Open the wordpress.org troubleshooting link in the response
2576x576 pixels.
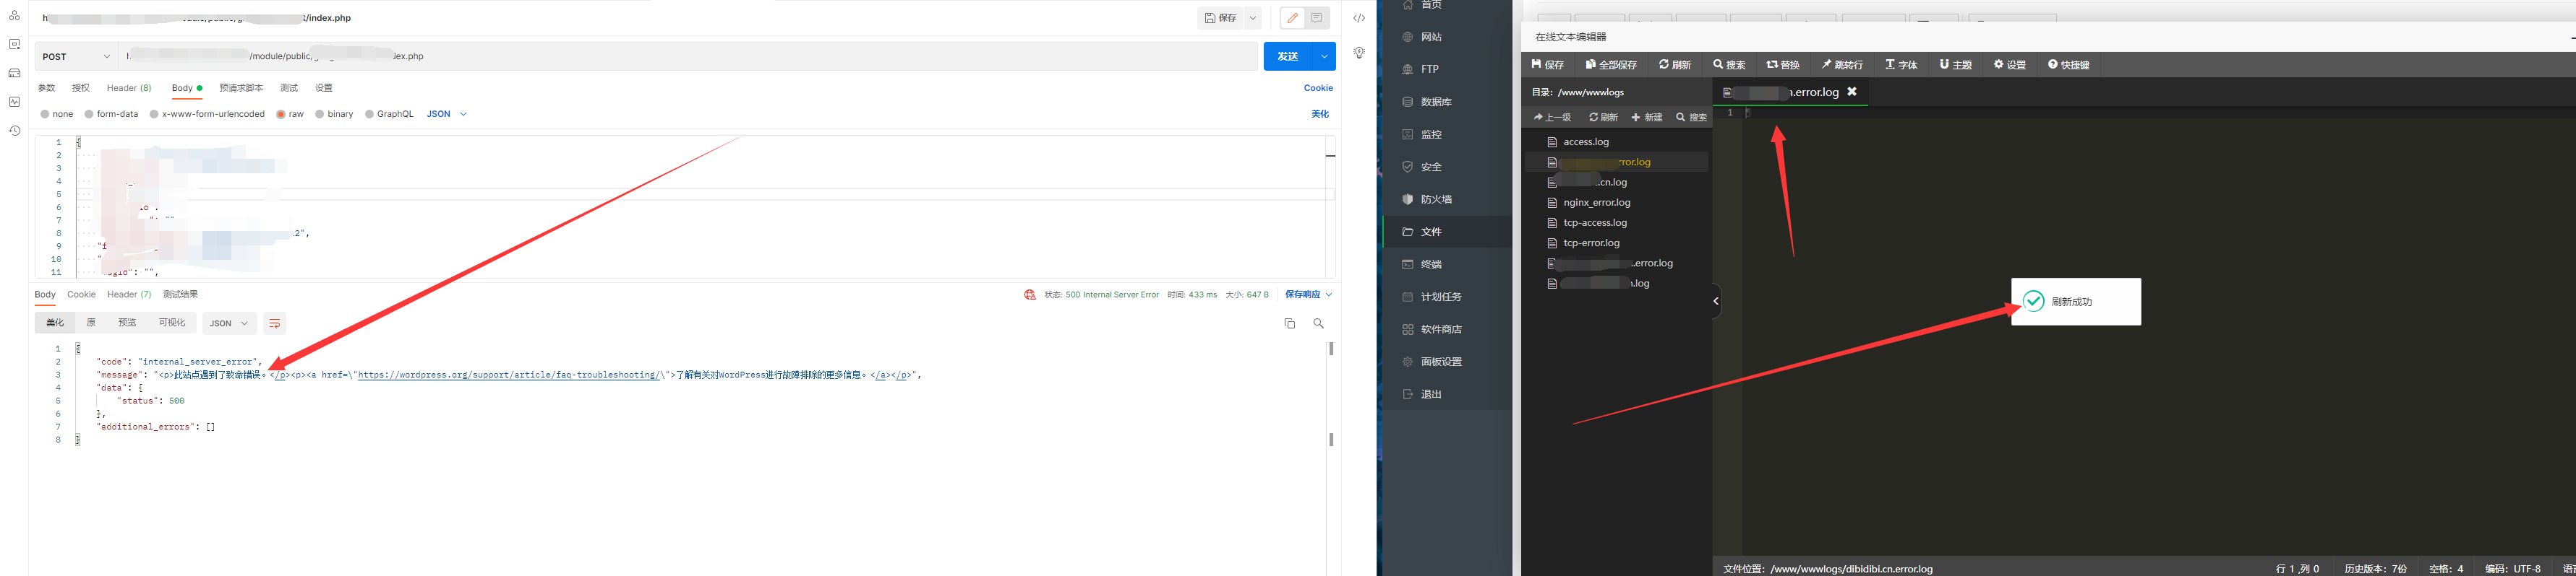(x=509, y=375)
